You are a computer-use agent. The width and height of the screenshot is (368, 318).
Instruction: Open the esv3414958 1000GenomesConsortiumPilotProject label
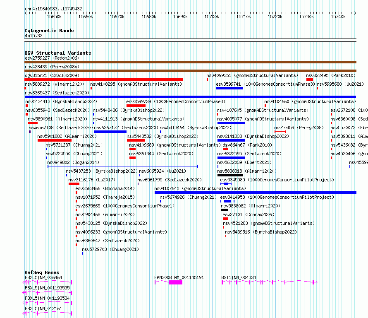(277, 197)
